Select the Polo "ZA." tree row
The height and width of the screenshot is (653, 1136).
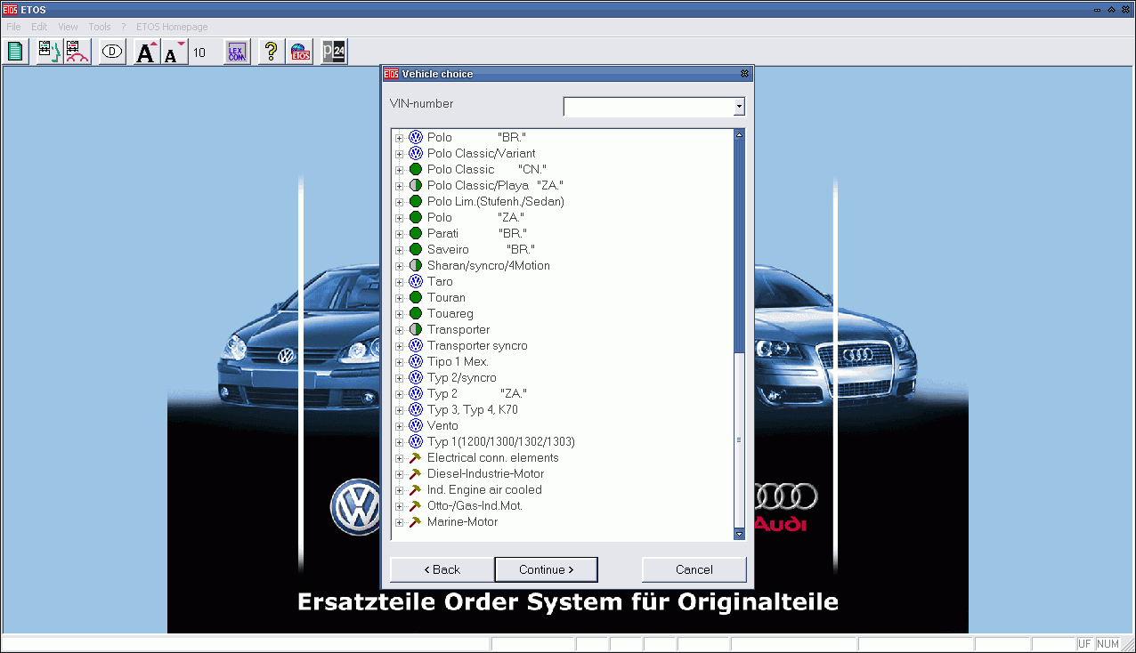475,217
